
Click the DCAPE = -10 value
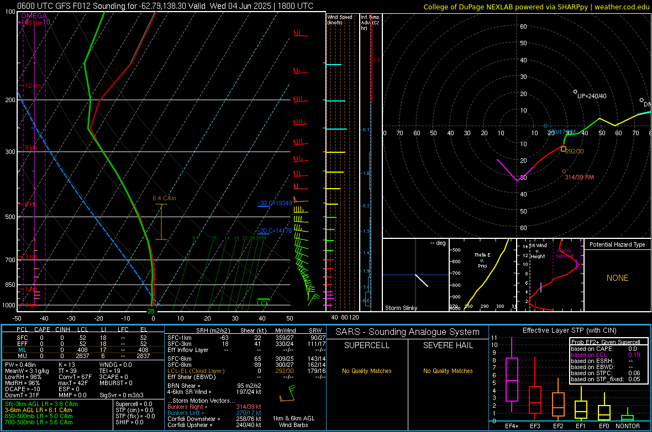pos(23,389)
